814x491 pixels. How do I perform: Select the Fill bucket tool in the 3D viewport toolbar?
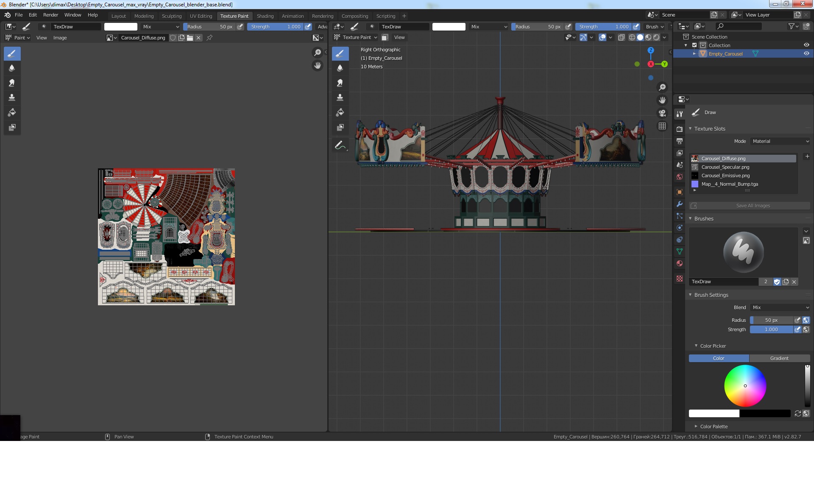tap(340, 113)
